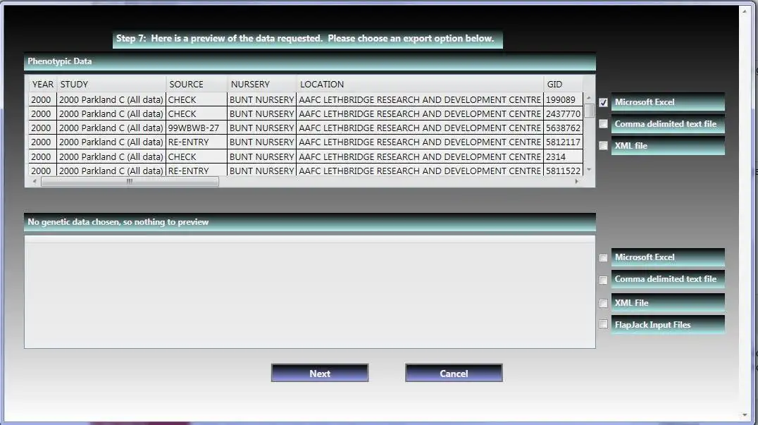
Task: Uncheck phenotypic Microsoft Excel checkbox
Action: click(x=603, y=102)
